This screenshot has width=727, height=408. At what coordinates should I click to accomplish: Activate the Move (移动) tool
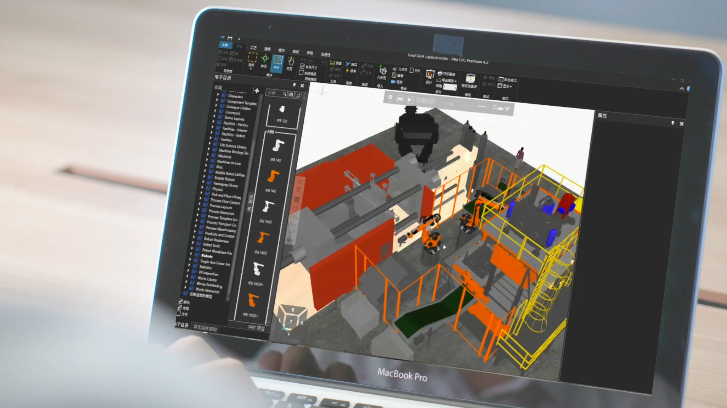point(265,60)
